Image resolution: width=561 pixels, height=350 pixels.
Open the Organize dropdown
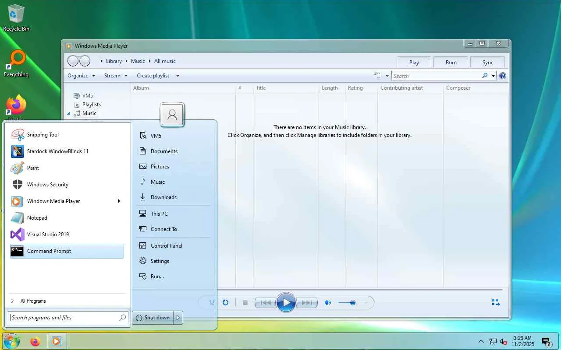(x=81, y=76)
